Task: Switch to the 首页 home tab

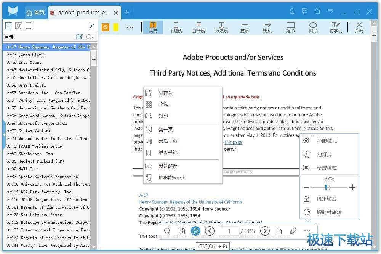Action: pyautogui.click(x=36, y=12)
